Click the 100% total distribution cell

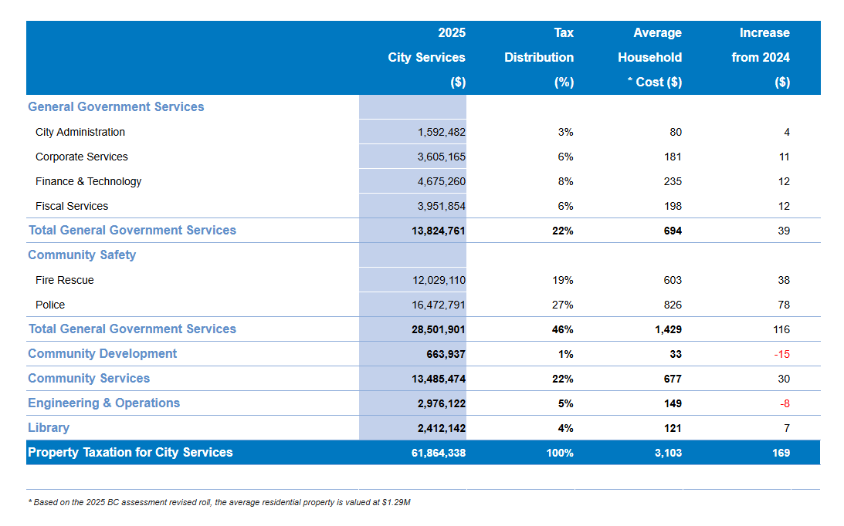tap(560, 454)
